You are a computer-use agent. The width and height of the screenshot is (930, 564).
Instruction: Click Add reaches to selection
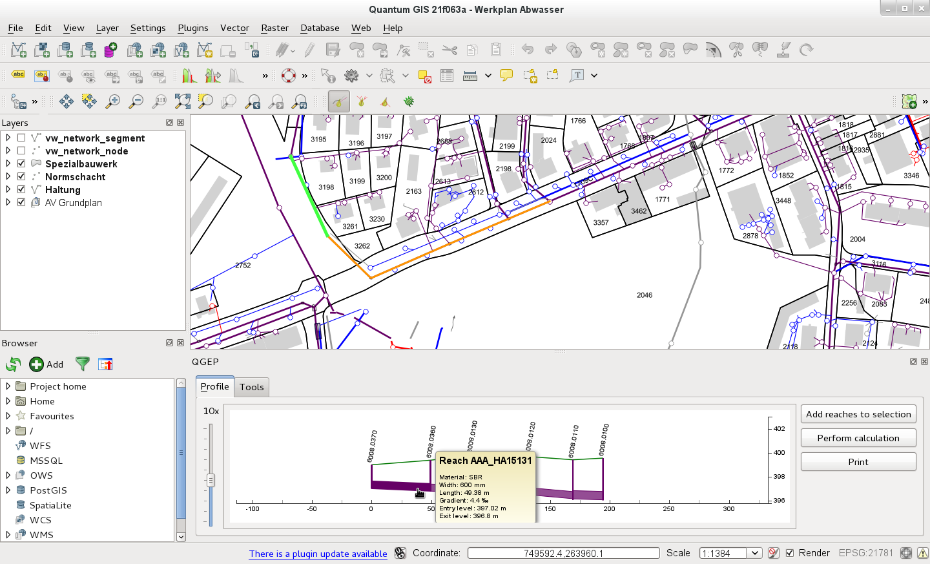click(x=858, y=414)
